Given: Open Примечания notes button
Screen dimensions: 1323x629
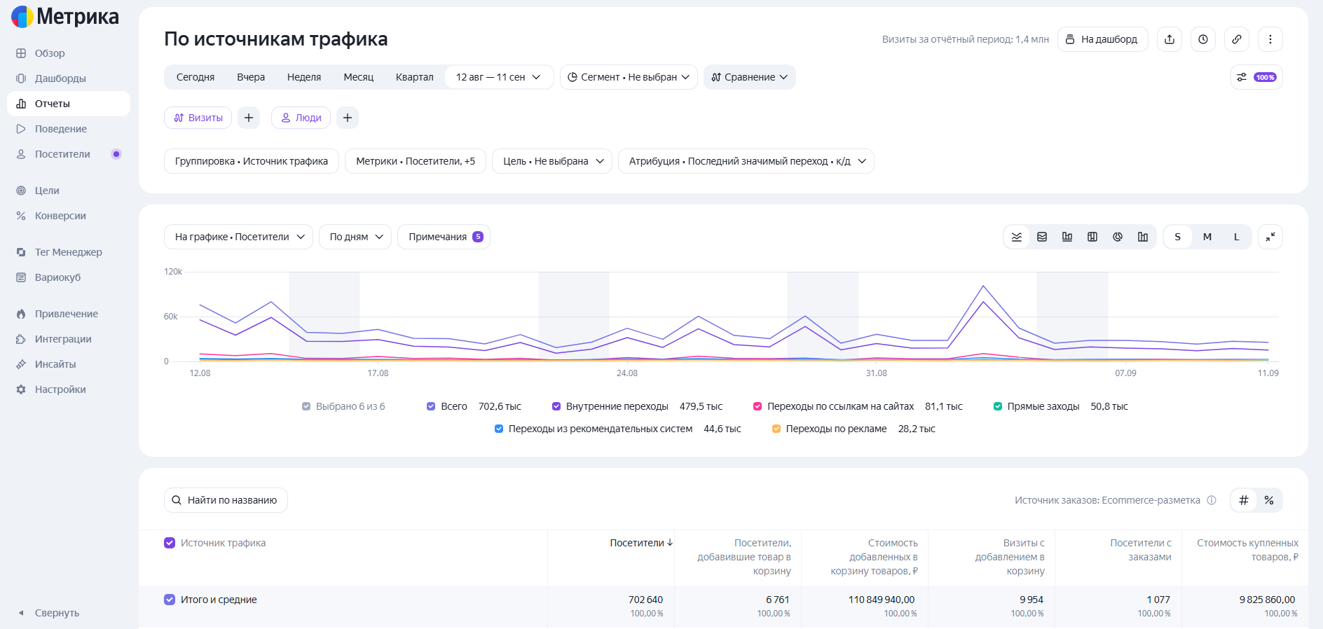Looking at the screenshot, I should pyautogui.click(x=444, y=237).
